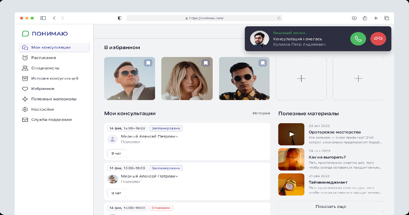This screenshot has height=215, width=409.
Task: Toggle bookmark on third favorite specialist photo
Action: click(x=262, y=63)
